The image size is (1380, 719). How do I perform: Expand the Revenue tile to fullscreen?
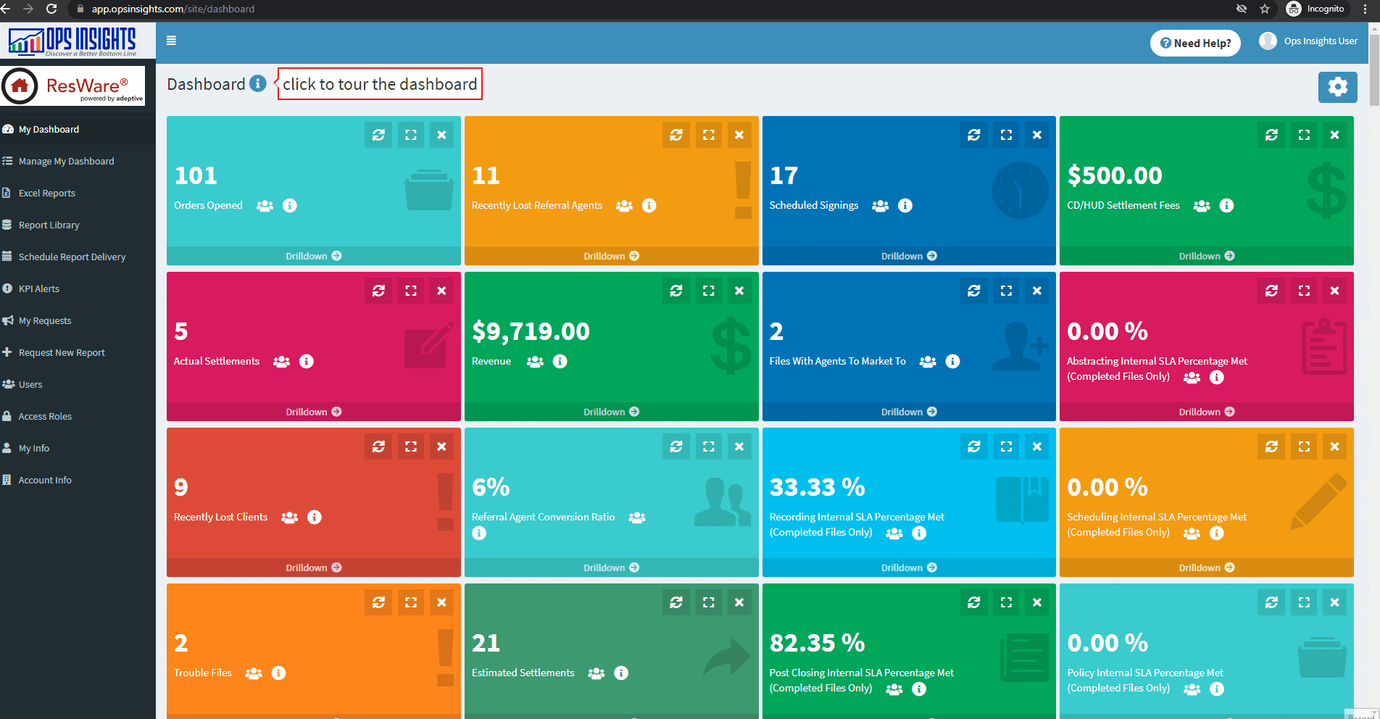pos(708,290)
